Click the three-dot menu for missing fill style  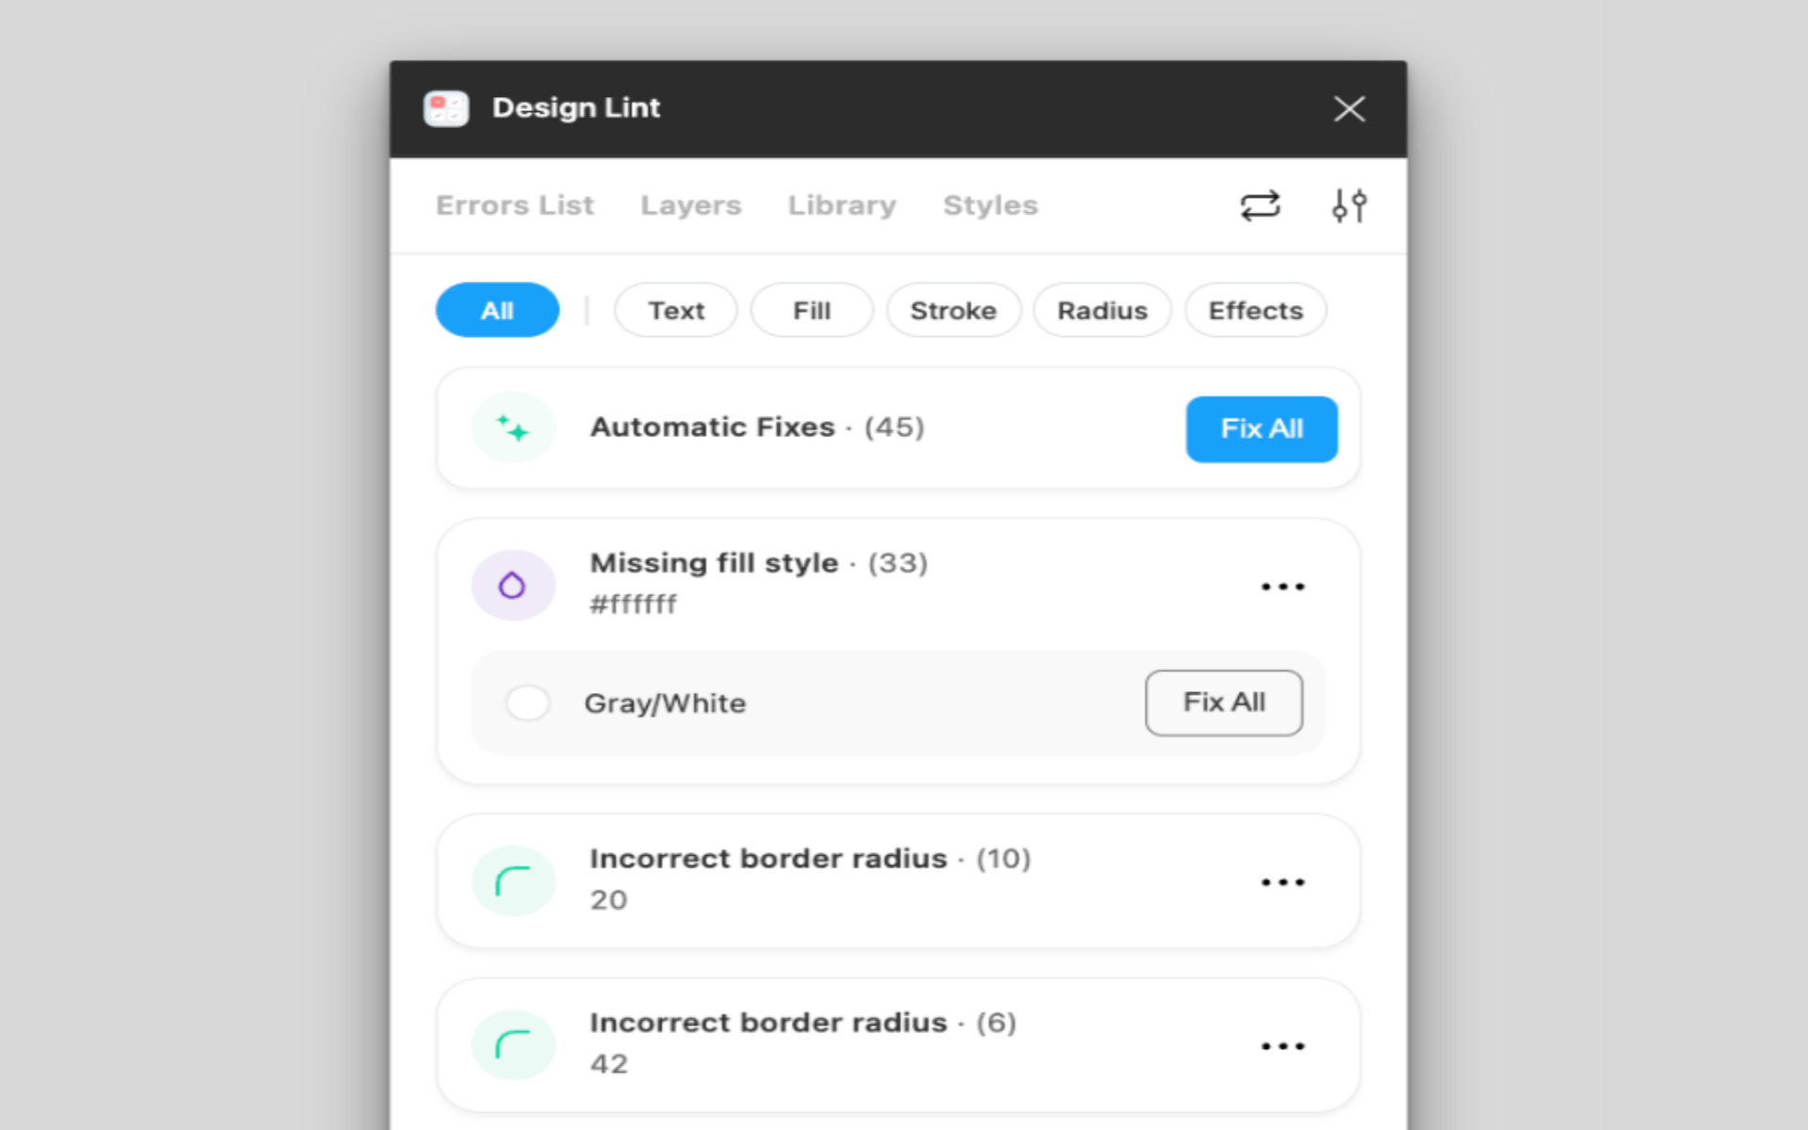1281,586
